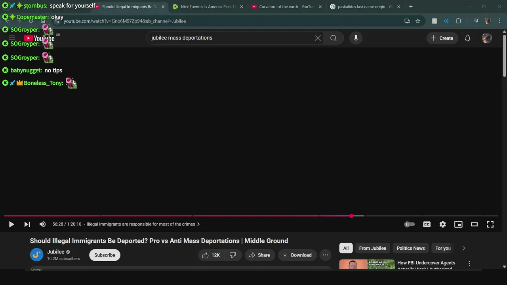The width and height of the screenshot is (507, 285).
Task: Click the video title text
Action: [x=159, y=241]
